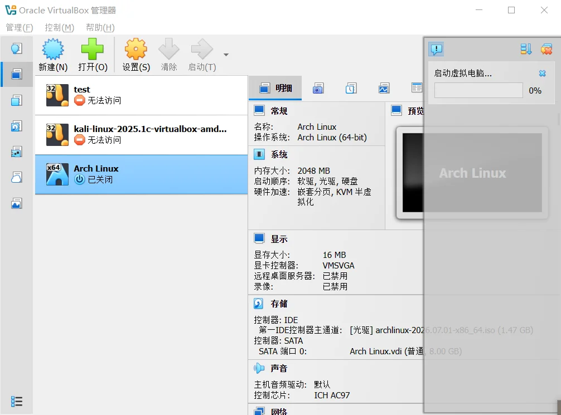The image size is (561, 415).
Task: Open the Cloud profiles tool in the sidebar
Action: pos(17,178)
